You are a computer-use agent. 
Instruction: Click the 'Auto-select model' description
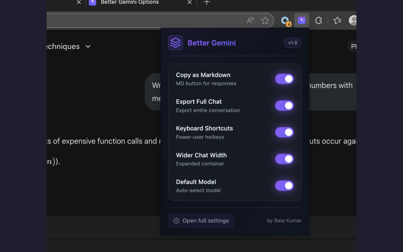198,191
